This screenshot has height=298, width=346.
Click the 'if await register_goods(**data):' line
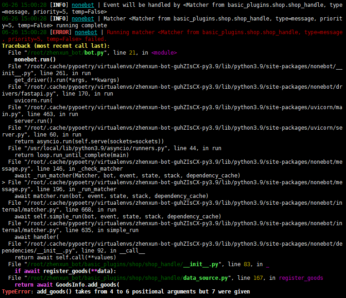tap(65, 271)
